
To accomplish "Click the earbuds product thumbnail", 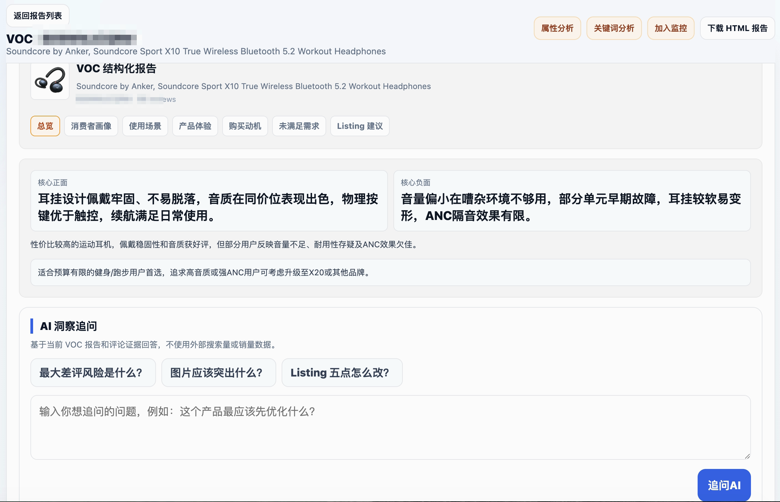I will (x=50, y=80).
